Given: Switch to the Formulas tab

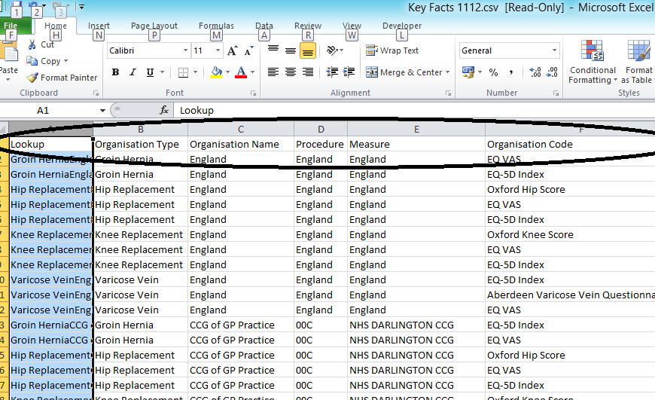Looking at the screenshot, I should [216, 26].
